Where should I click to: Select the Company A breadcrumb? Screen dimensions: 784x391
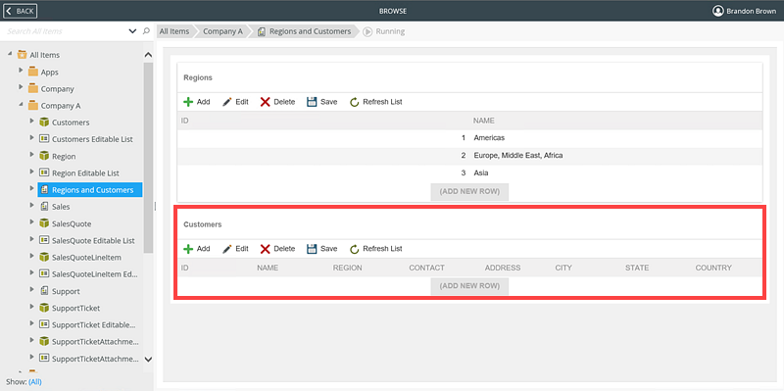[x=222, y=31]
